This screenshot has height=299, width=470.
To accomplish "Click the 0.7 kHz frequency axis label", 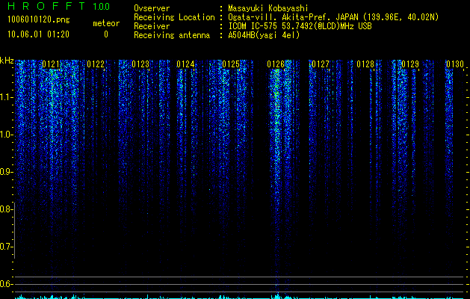I will tap(6, 247).
